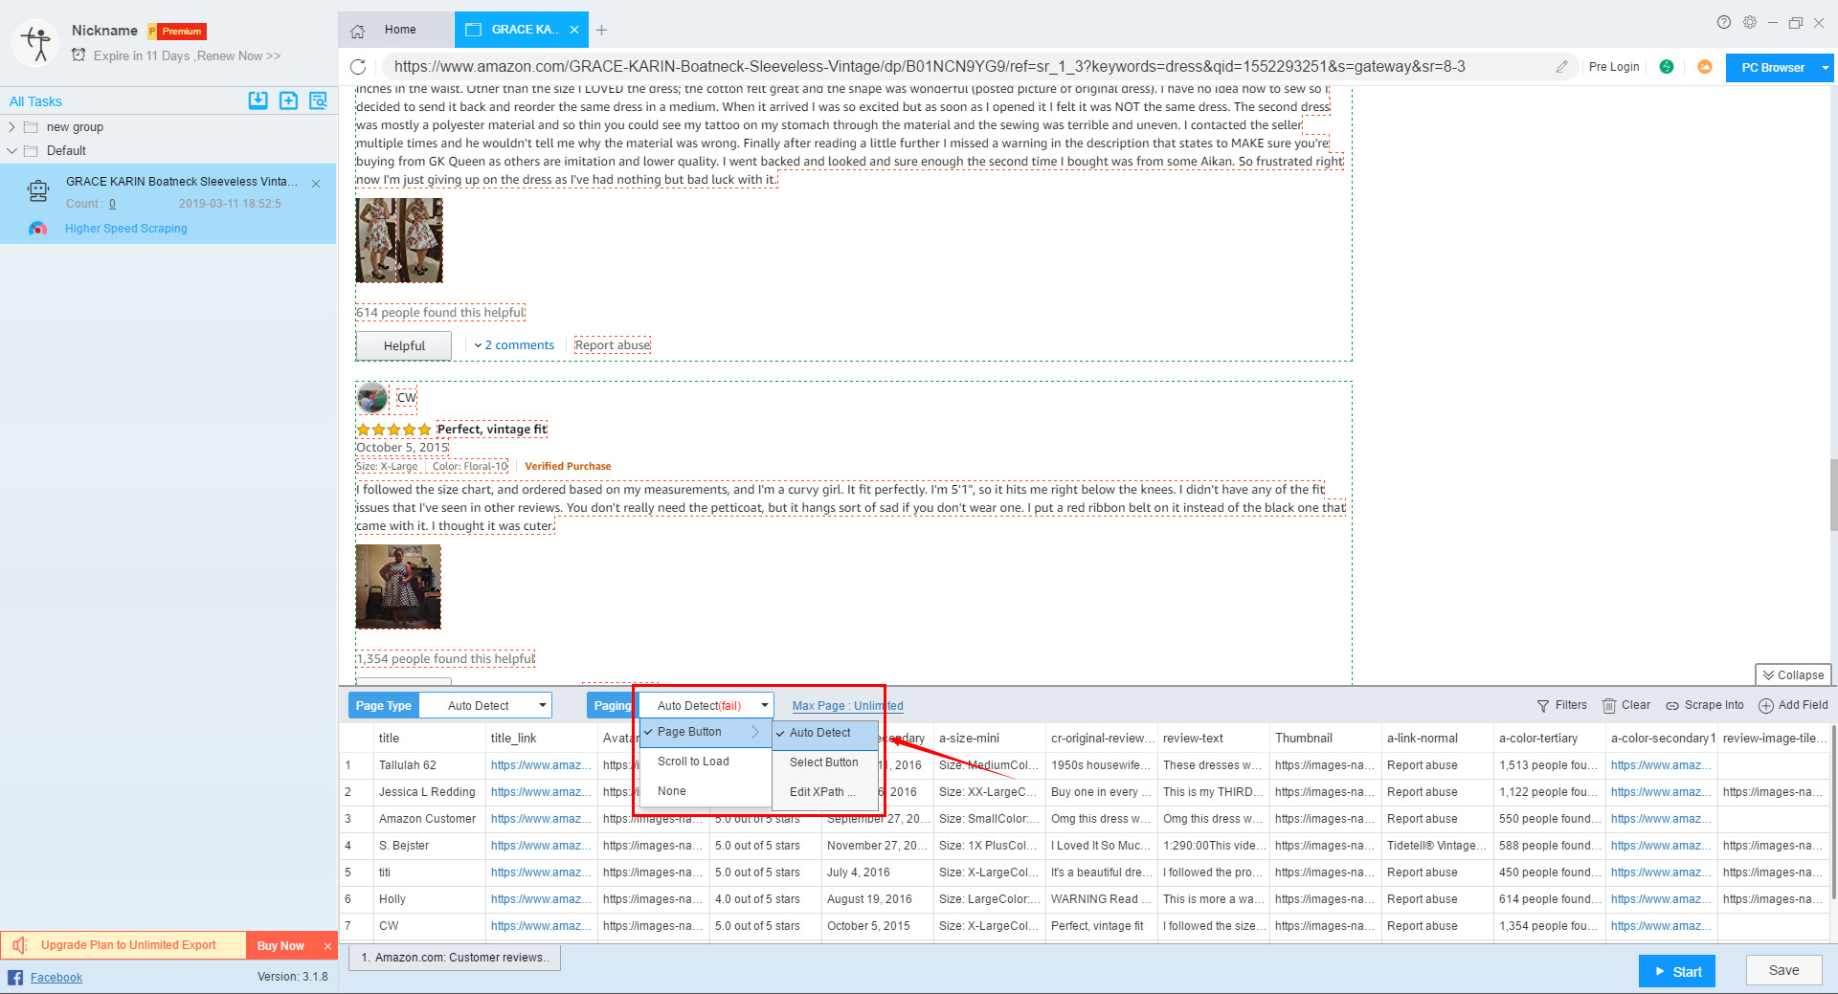Viewport: 1838px width, 994px height.
Task: Collapse the Default folder
Action: pos(11,151)
